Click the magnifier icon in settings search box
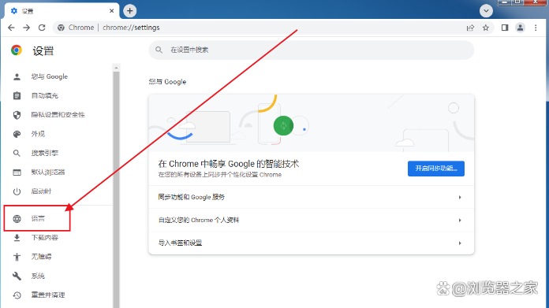Viewport: 549px width, 308px height. pos(159,50)
